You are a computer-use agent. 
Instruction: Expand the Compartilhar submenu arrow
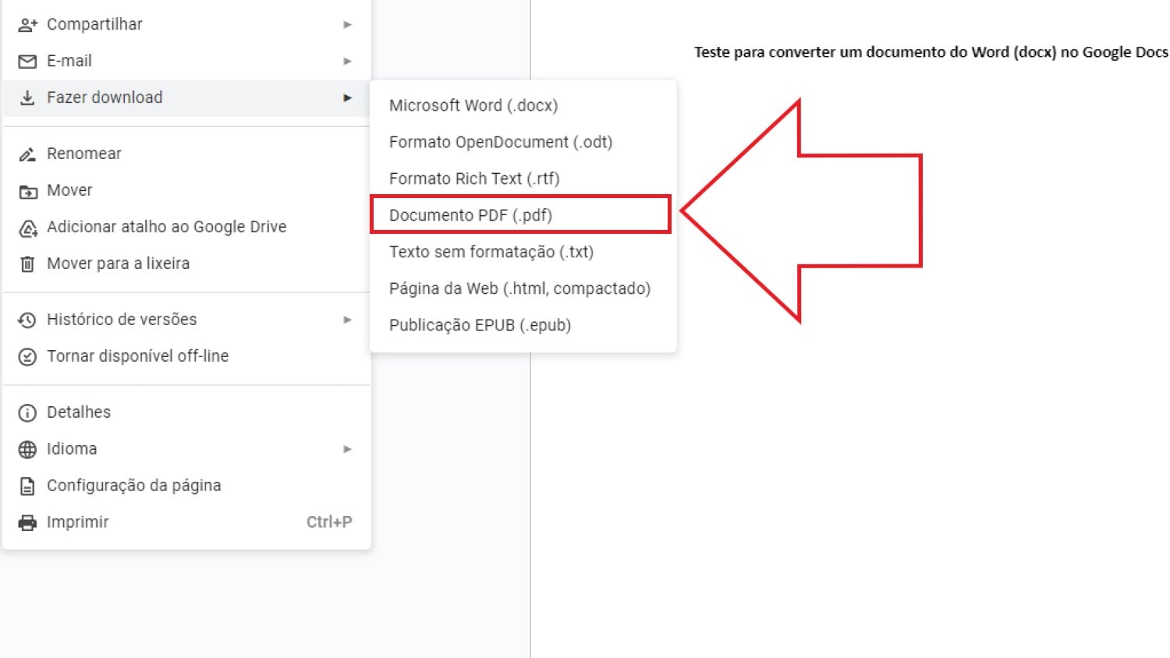(347, 25)
